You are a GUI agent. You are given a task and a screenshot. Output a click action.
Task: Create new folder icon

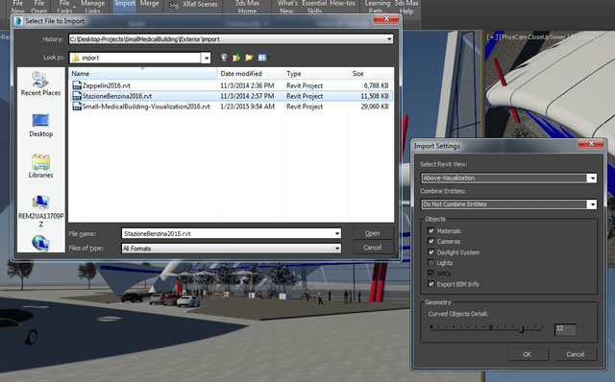[249, 58]
